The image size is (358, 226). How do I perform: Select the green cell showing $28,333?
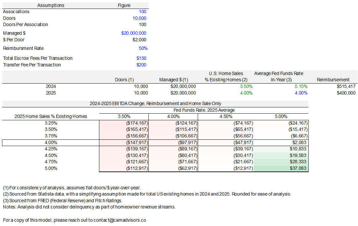click(281, 162)
